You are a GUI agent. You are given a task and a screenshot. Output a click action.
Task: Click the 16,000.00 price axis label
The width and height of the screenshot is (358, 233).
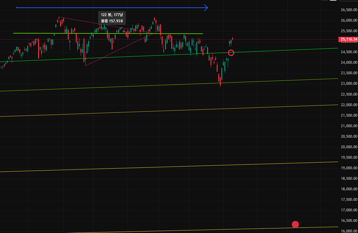point(349,231)
